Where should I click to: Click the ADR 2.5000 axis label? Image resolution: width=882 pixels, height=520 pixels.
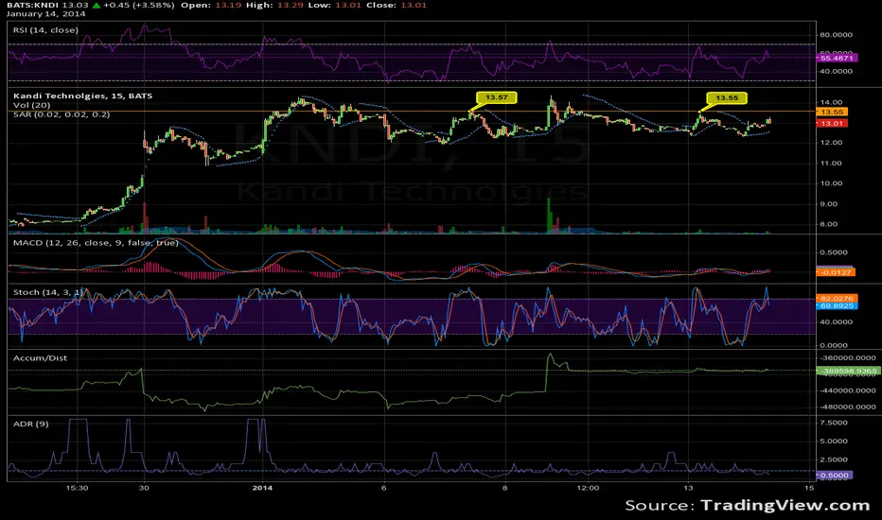tap(834, 459)
